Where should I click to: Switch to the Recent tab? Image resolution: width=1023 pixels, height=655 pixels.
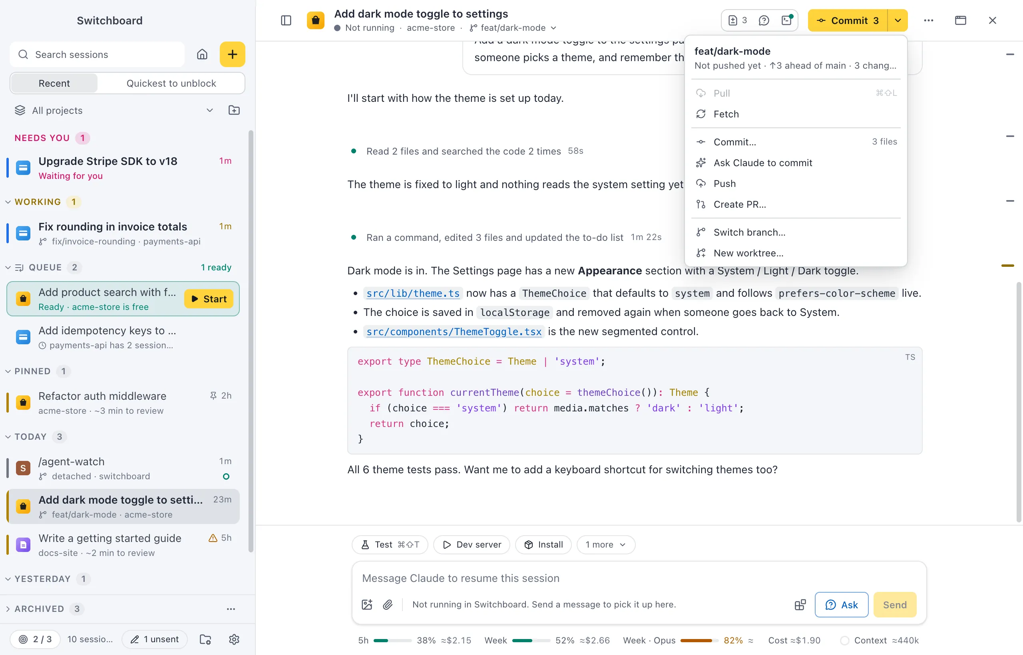point(54,83)
